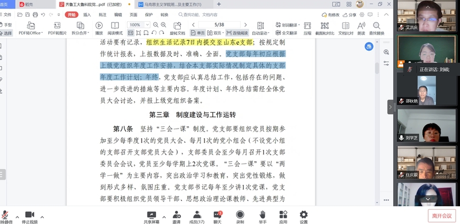
Task: Open the 文件 file menu
Action: [6, 14]
